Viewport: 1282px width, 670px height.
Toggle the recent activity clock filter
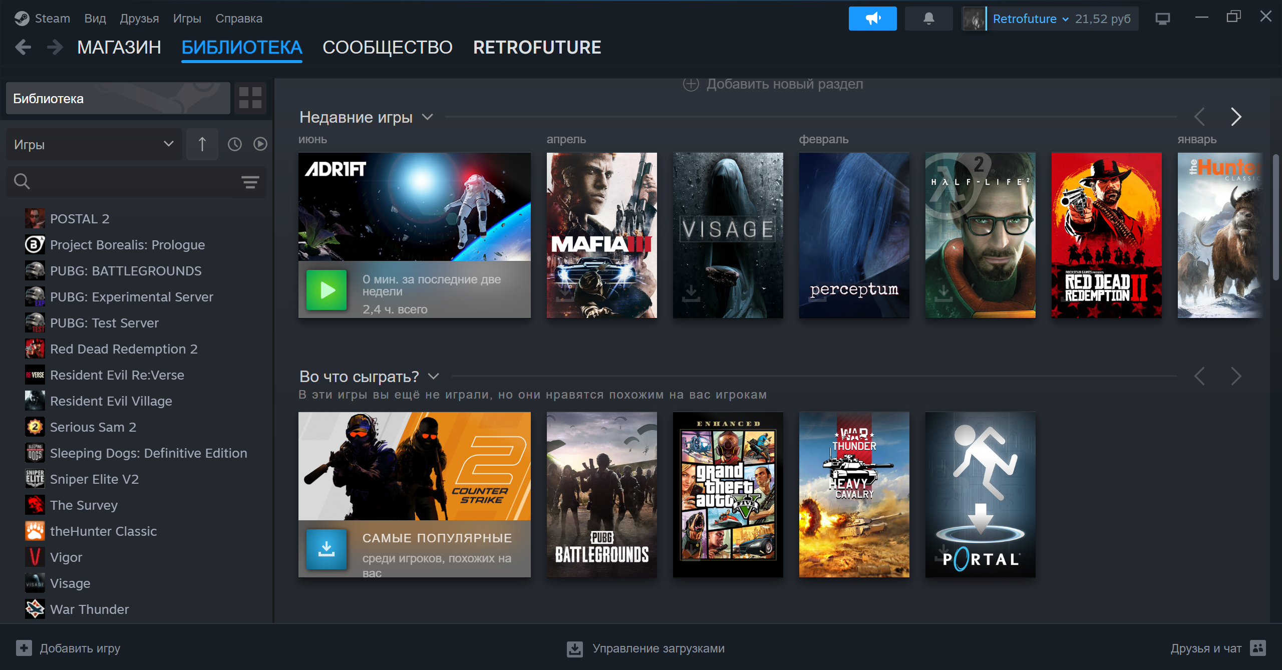[x=234, y=144]
